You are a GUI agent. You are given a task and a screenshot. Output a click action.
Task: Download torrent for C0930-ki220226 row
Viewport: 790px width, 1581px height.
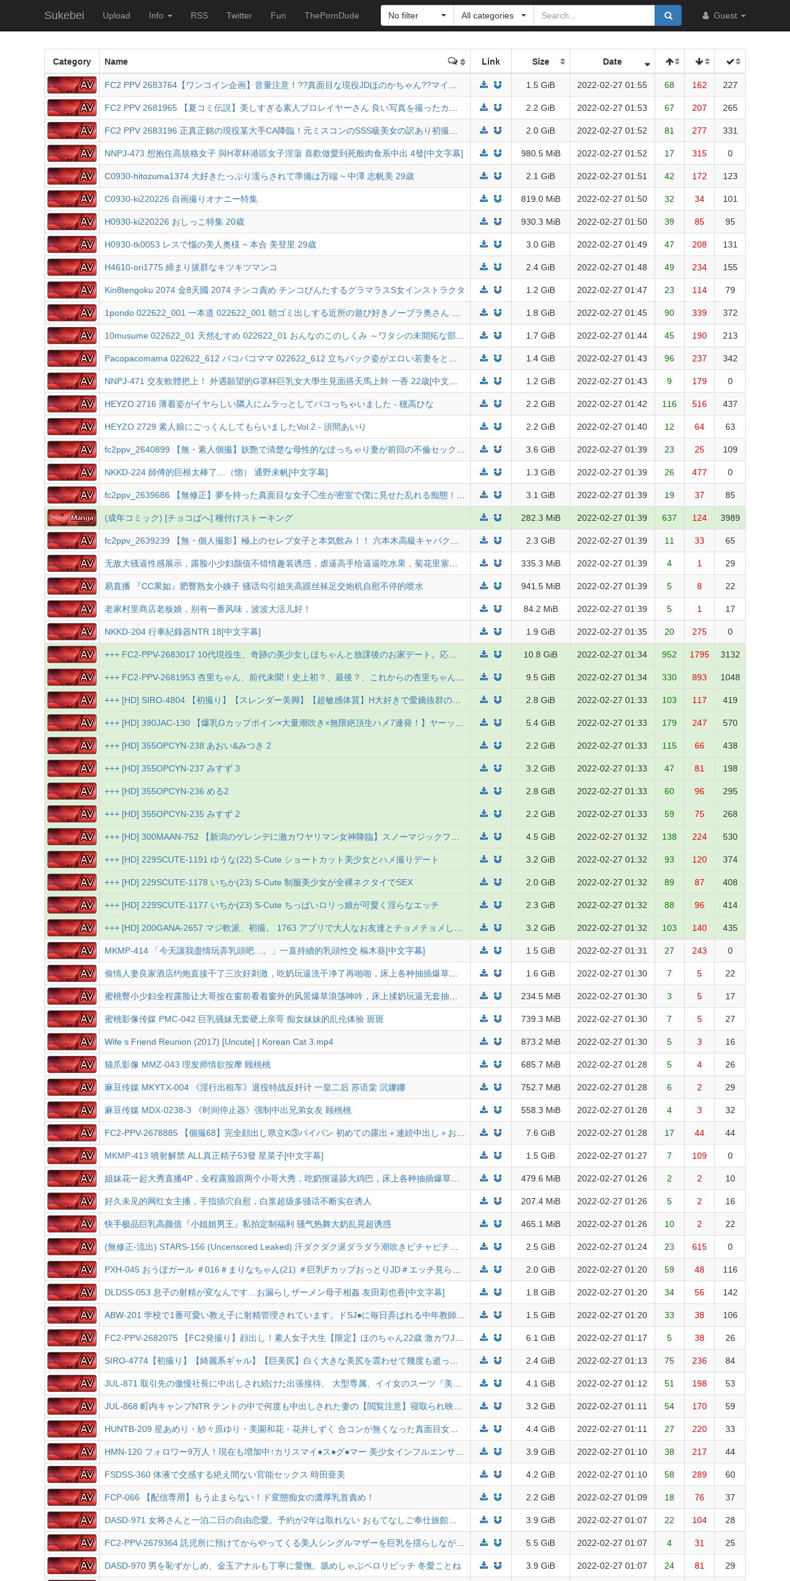[x=484, y=199]
